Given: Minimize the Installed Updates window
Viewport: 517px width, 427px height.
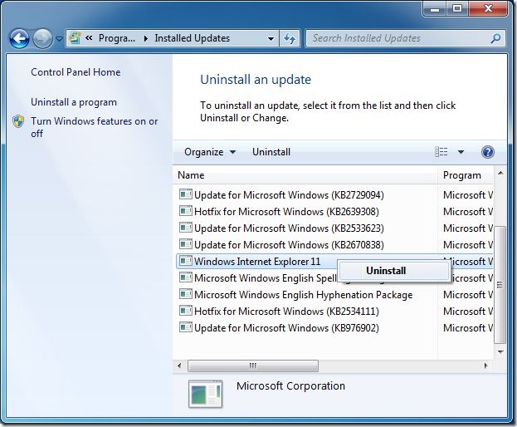Looking at the screenshot, I should (x=435, y=9).
